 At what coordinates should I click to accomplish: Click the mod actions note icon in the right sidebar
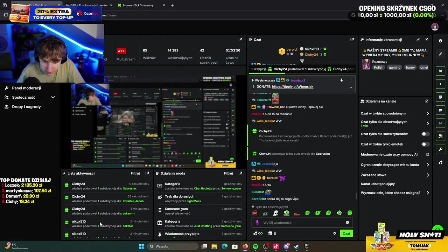440,97
